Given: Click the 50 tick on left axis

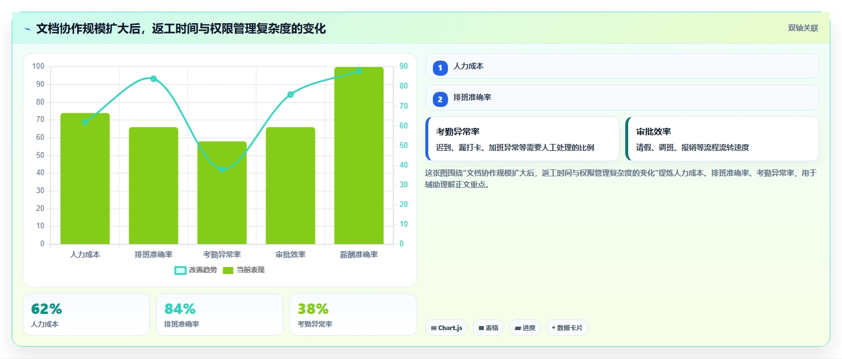Looking at the screenshot, I should coord(40,156).
